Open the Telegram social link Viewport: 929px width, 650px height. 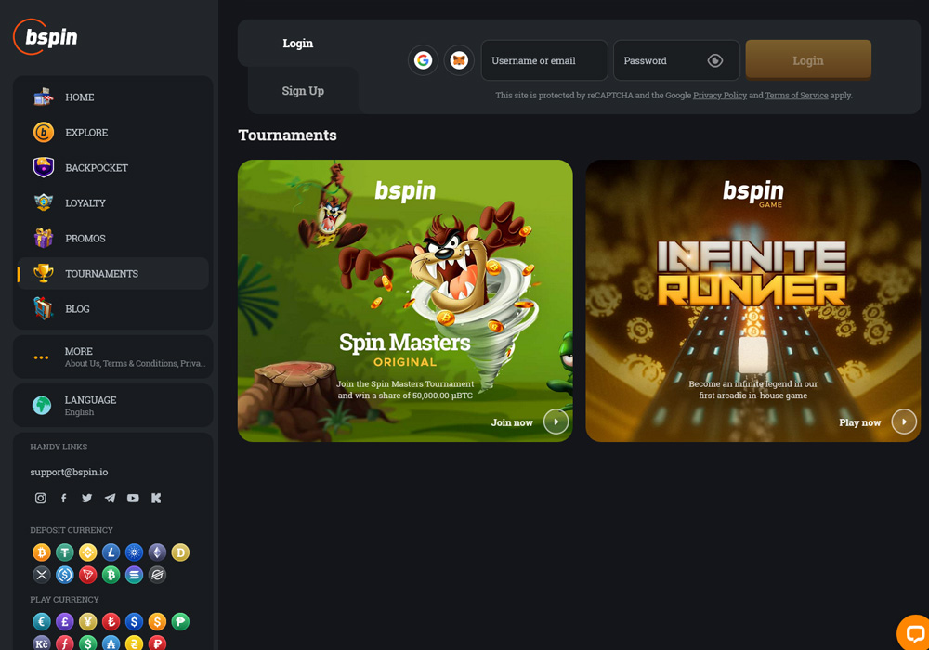(x=111, y=498)
